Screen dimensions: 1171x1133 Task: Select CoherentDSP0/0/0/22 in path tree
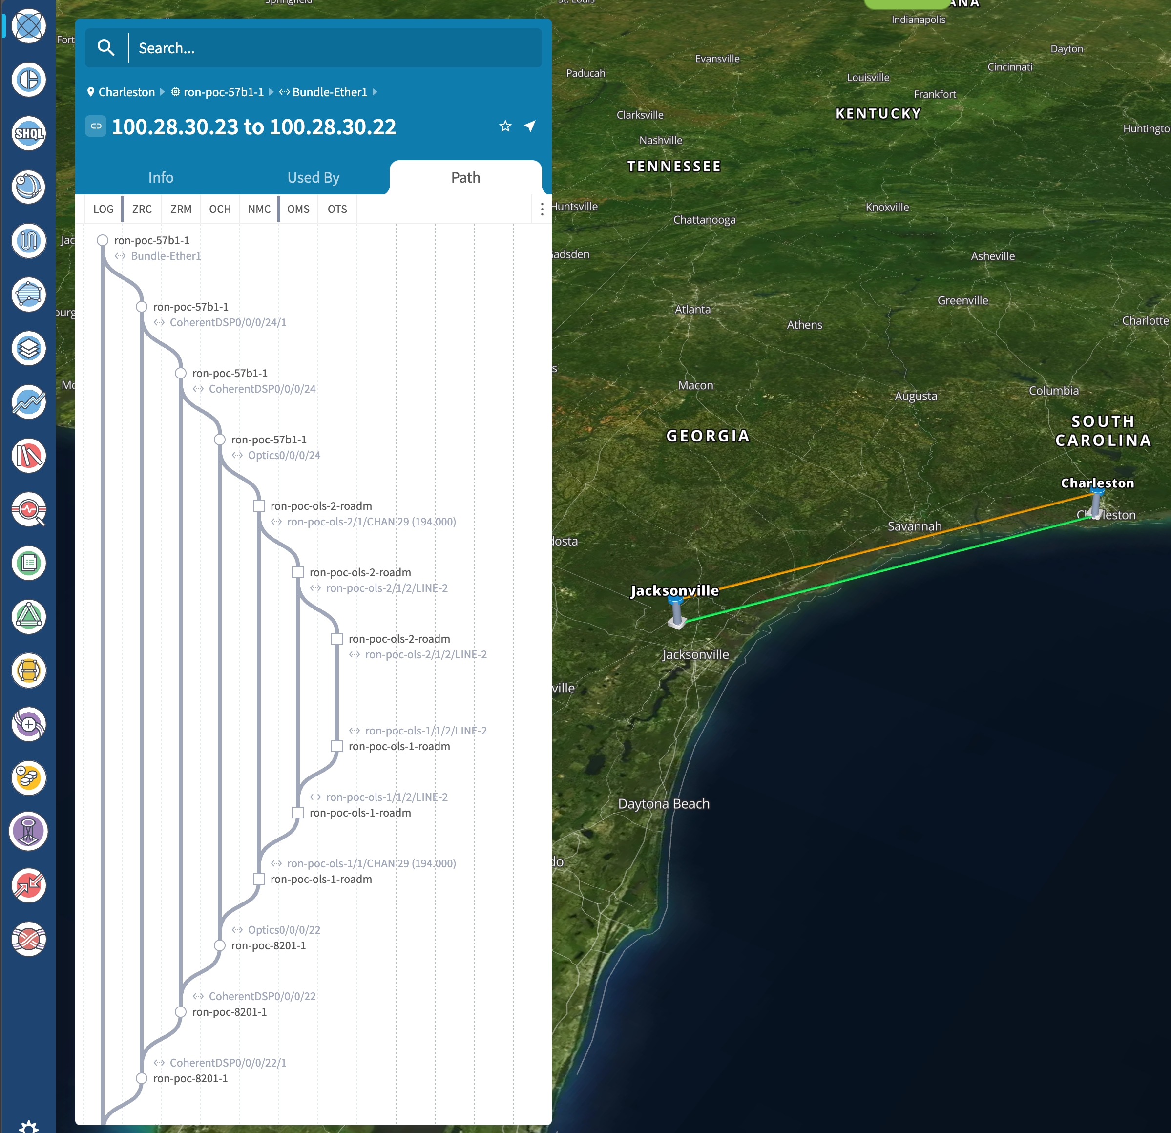[x=262, y=996]
